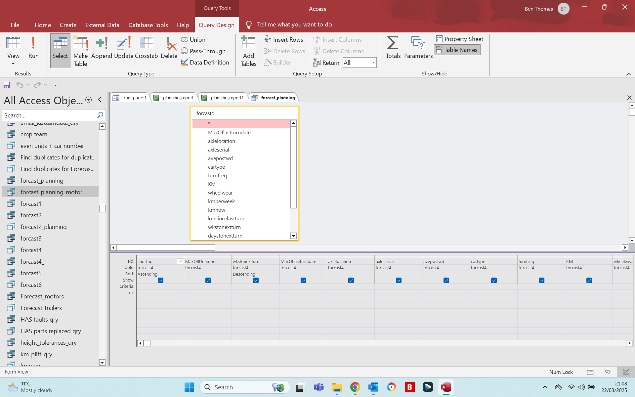
Task: Select the turnfreq field in forcast4 list
Action: click(x=217, y=176)
